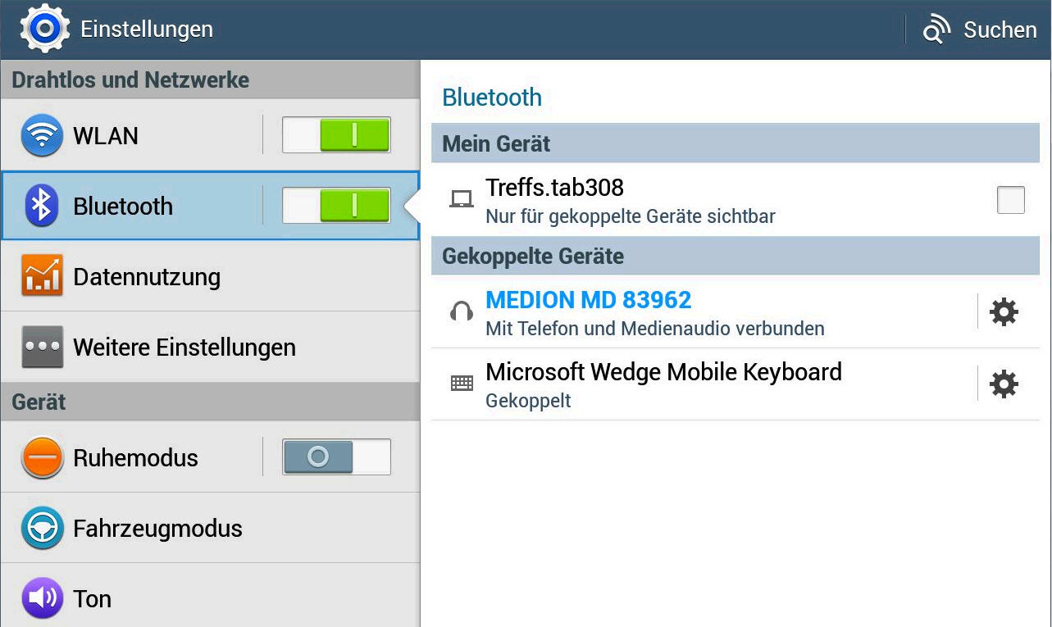Open Datennutzung settings entry
This screenshot has height=627, width=1052.
148,277
